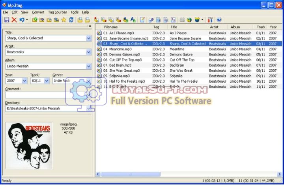Expand the Album field dropdown
This screenshot has width=284, height=189.
click(x=89, y=66)
